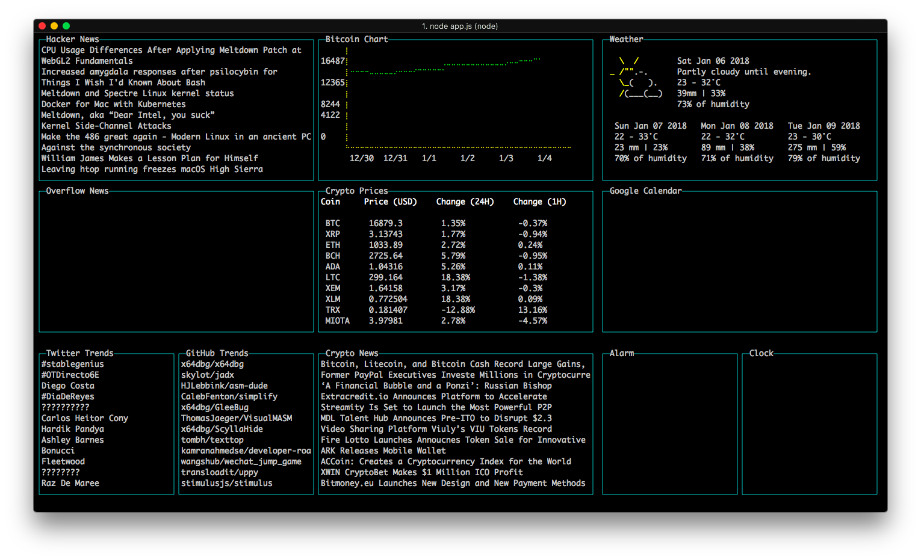
Task: Click the green maximize window button
Action: (66, 26)
